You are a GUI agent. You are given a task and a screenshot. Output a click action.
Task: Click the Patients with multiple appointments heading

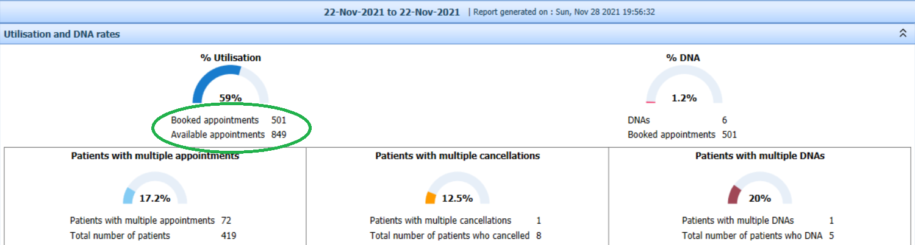point(155,156)
